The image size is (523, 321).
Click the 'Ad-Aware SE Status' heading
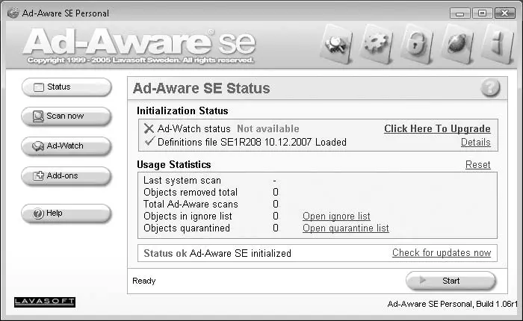pyautogui.click(x=202, y=88)
